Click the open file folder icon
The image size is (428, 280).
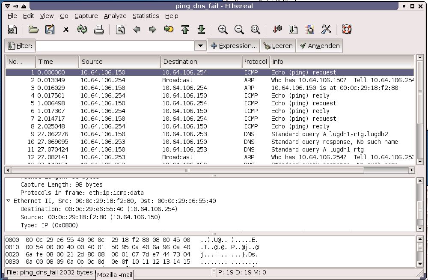click(33, 30)
